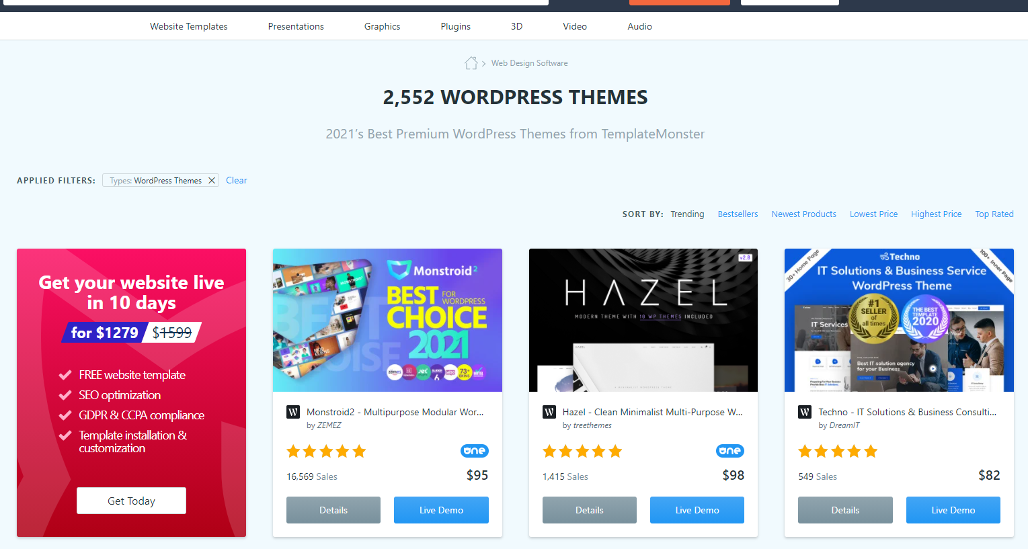The width and height of the screenshot is (1028, 549).
Task: Click the star rating on Hazel card
Action: click(582, 452)
